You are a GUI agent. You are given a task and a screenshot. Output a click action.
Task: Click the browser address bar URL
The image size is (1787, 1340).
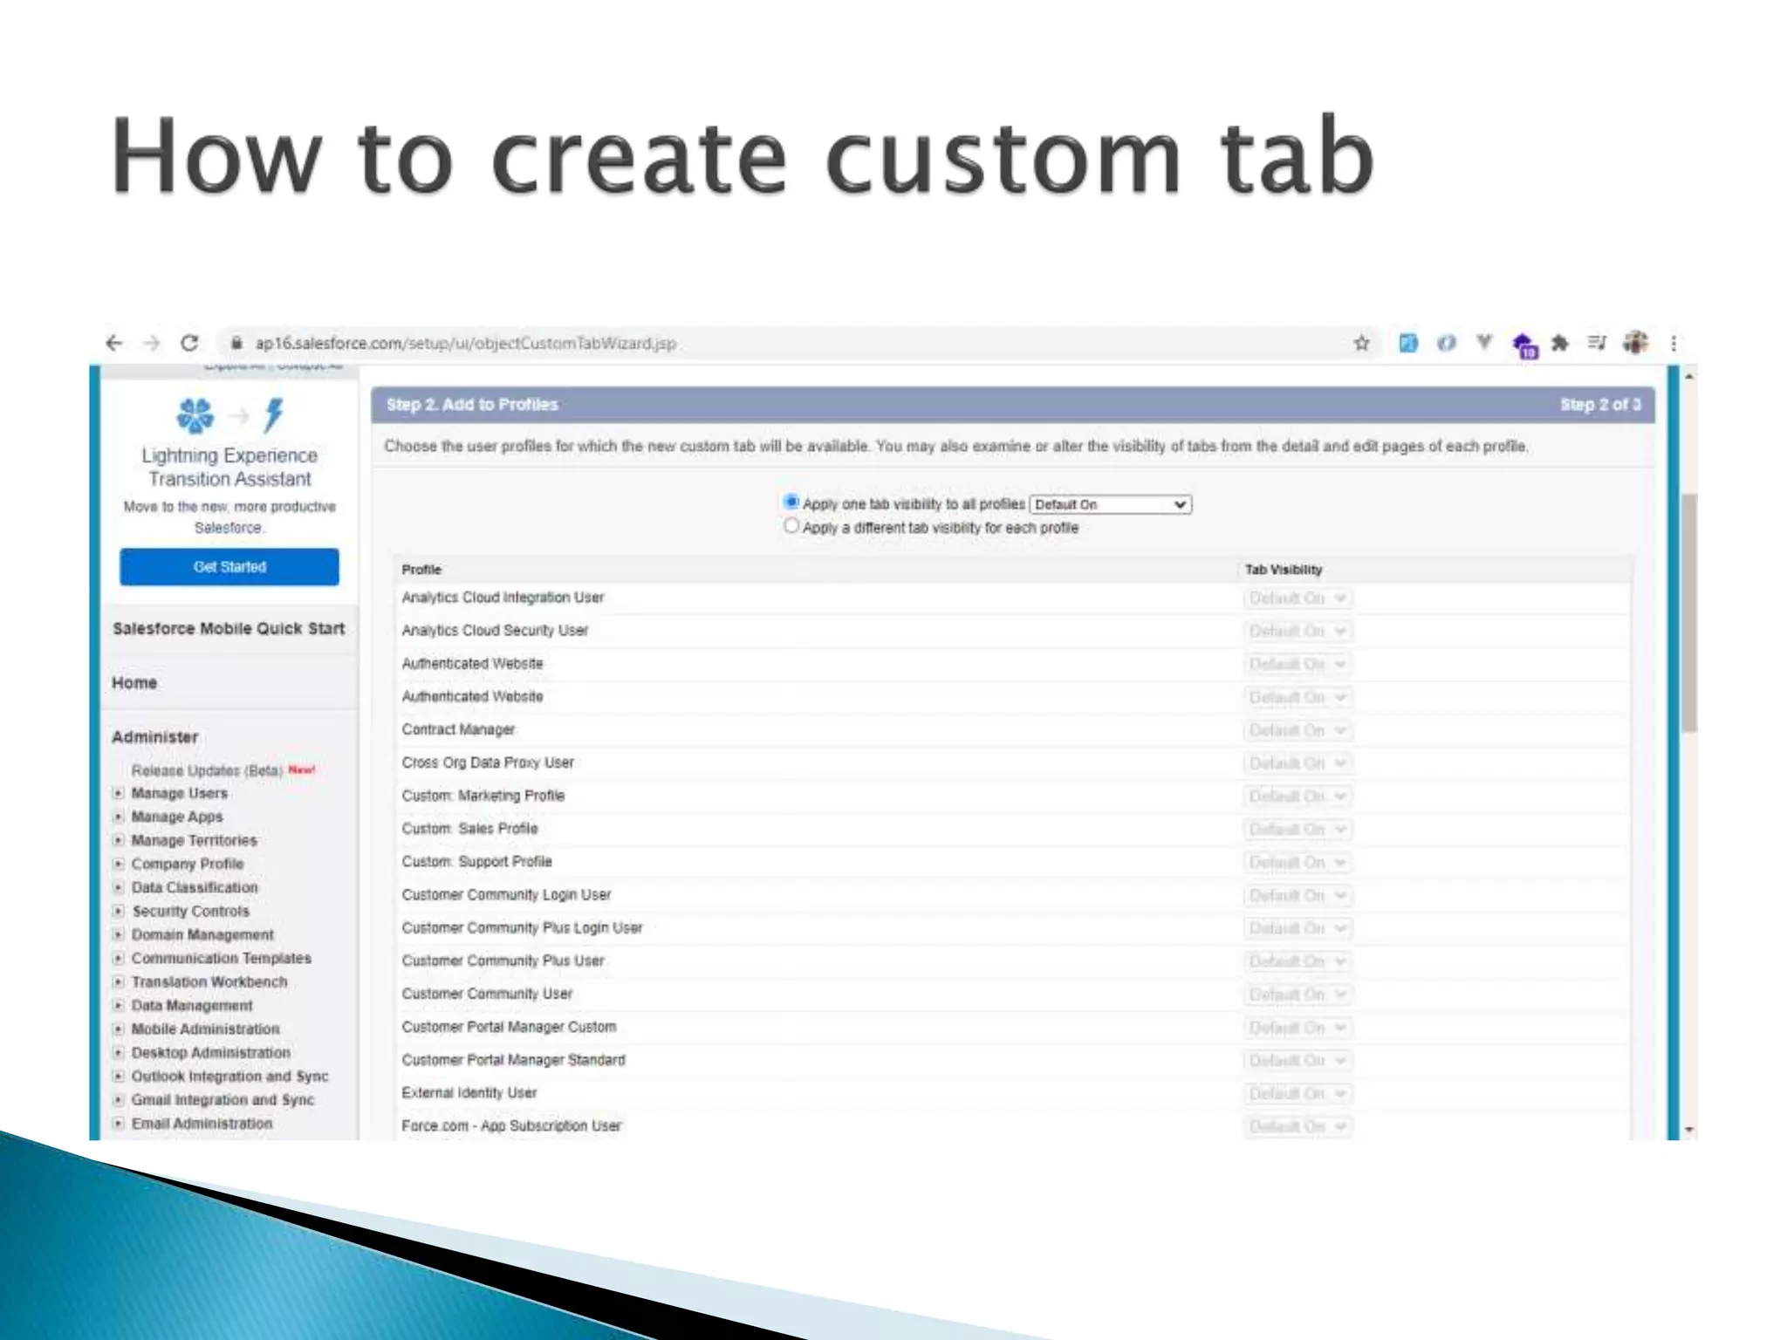coord(465,343)
